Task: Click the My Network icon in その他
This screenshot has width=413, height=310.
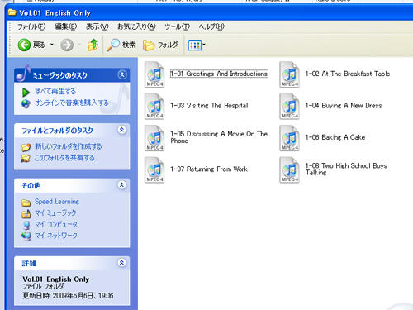Action: pos(26,236)
